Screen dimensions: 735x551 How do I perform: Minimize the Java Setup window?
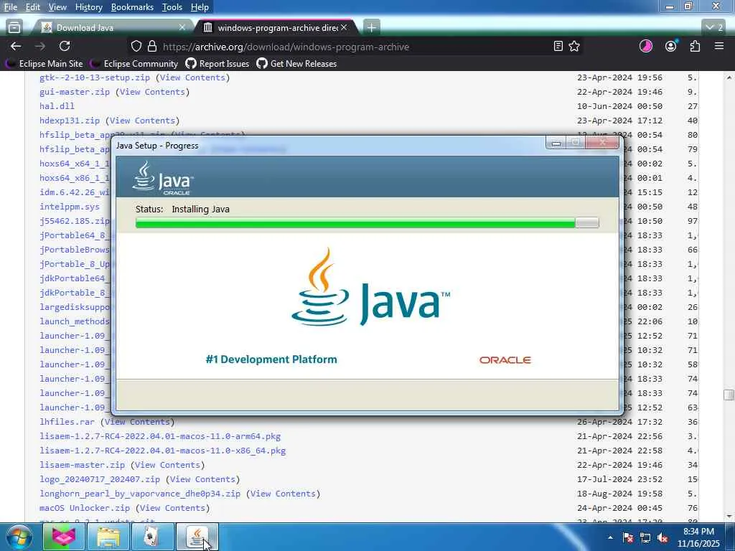pos(556,143)
